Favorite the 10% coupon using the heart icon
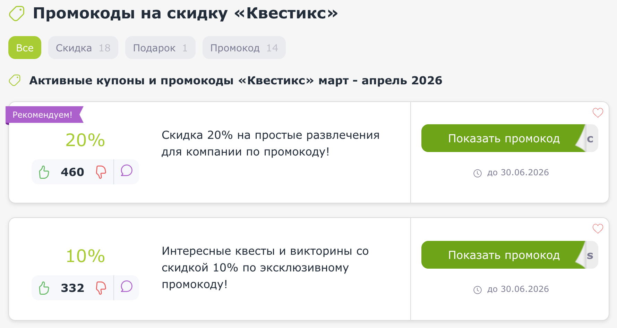Screen dimensions: 617x328 pos(597,228)
